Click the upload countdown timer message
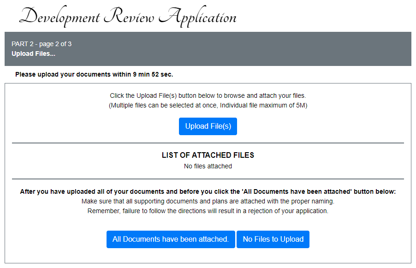The height and width of the screenshot is (268, 416). pos(94,74)
